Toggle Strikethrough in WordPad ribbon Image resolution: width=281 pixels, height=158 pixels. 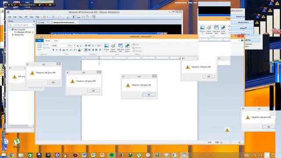coord(64,50)
